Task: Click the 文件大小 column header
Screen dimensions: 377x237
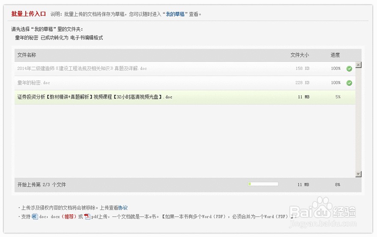Action: click(299, 55)
